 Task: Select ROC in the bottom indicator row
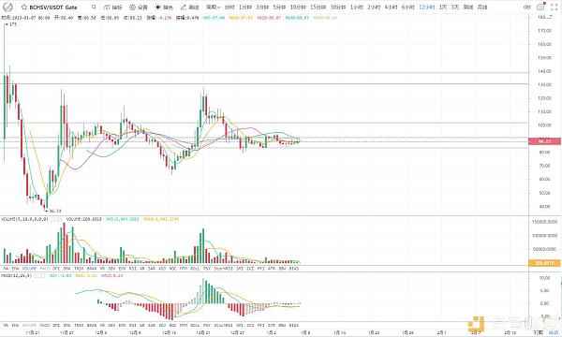coord(172,326)
